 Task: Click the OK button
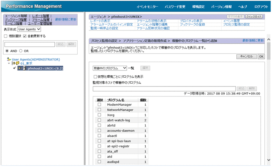pyautogui.click(x=261, y=56)
